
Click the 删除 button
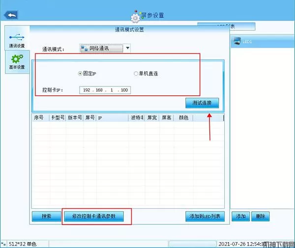[x=261, y=217]
